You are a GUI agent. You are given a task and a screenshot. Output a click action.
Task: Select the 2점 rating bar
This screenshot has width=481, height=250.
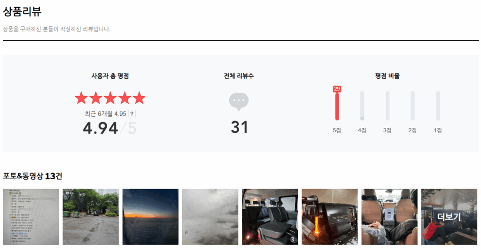(x=412, y=106)
